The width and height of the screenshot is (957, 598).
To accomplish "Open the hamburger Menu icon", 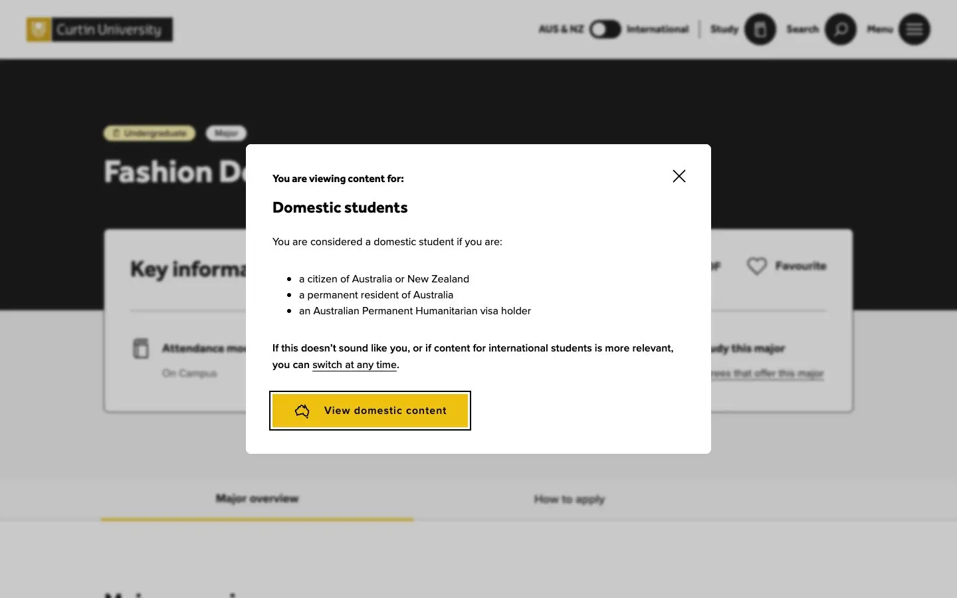I will 914,29.
